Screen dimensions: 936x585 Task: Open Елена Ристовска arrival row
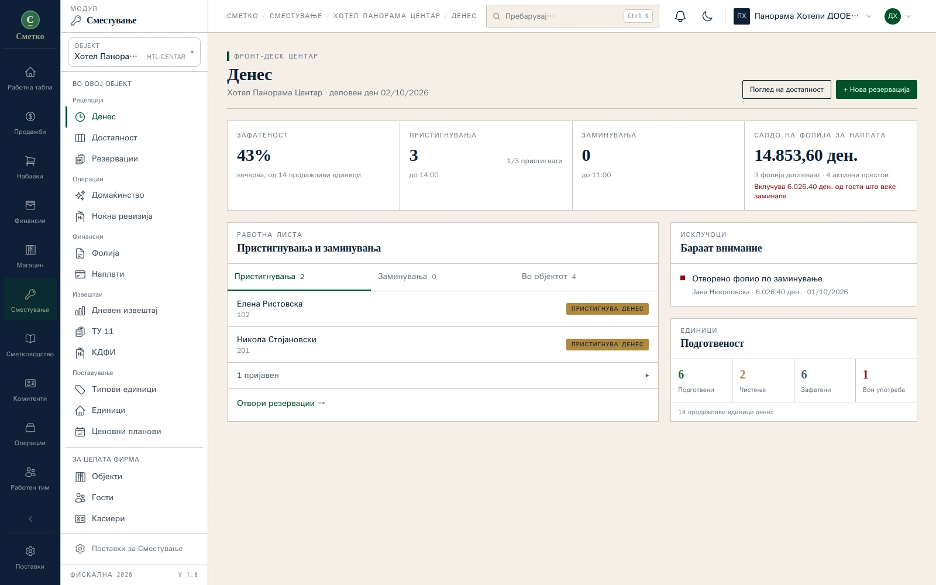(443, 309)
